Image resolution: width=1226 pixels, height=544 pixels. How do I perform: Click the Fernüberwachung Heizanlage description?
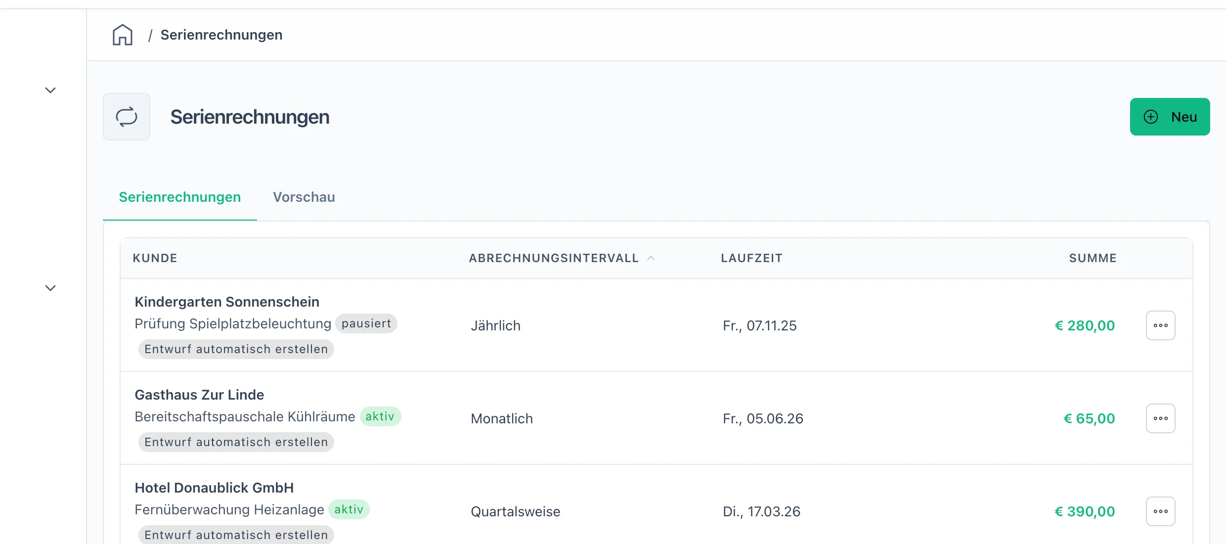(x=229, y=509)
